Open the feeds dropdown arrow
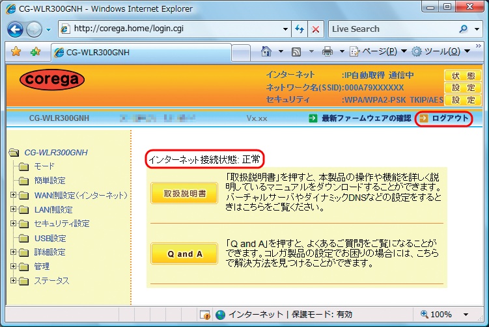This screenshot has height=327, width=489. click(311, 51)
